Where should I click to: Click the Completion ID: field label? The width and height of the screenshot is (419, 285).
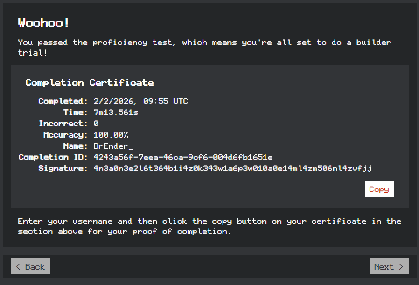click(x=53, y=157)
